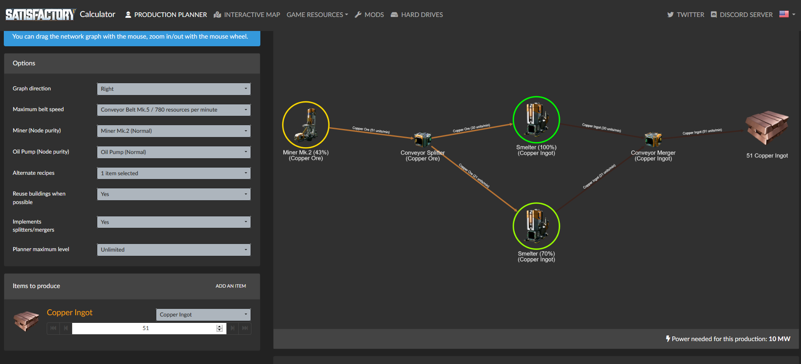
Task: Click the 'Graph direction' label
Action: (x=32, y=88)
